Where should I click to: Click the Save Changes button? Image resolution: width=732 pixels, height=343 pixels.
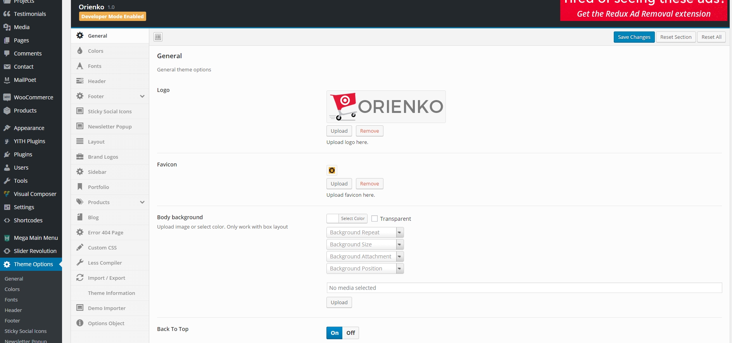(x=634, y=37)
